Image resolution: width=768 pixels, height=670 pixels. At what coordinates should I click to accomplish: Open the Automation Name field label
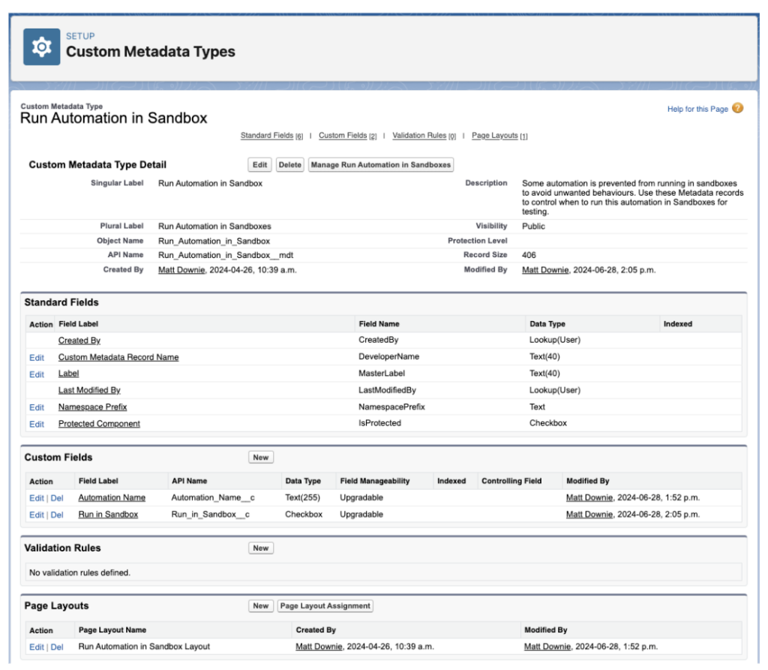click(112, 497)
